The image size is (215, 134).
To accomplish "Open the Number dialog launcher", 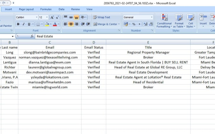I will tap(152, 30).
